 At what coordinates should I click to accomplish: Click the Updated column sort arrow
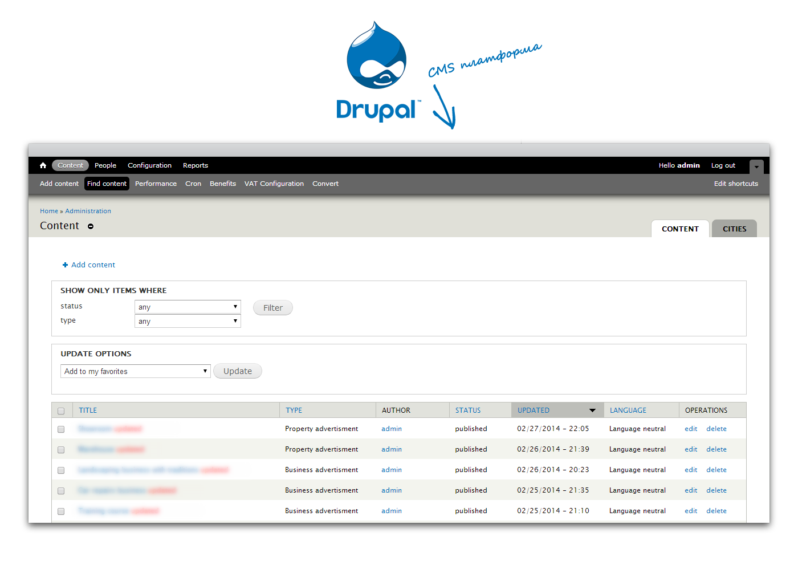tap(592, 410)
